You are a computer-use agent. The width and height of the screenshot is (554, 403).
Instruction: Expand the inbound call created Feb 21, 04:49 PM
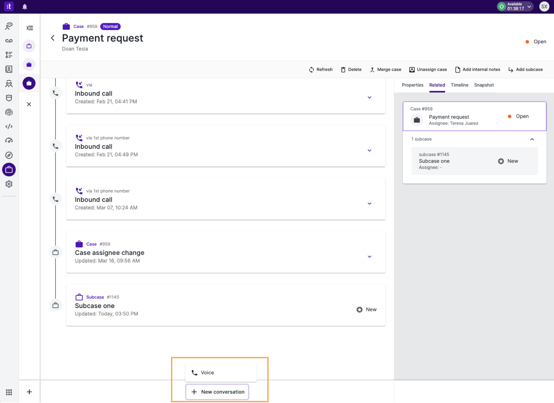(x=369, y=151)
